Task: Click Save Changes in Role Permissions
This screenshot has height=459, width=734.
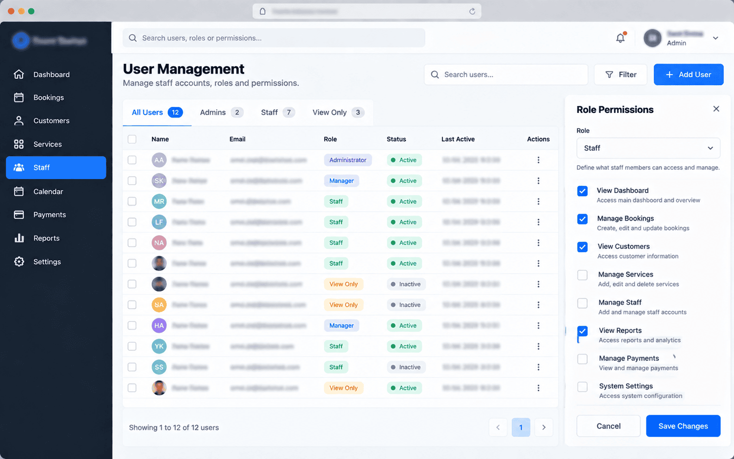Action: point(683,426)
